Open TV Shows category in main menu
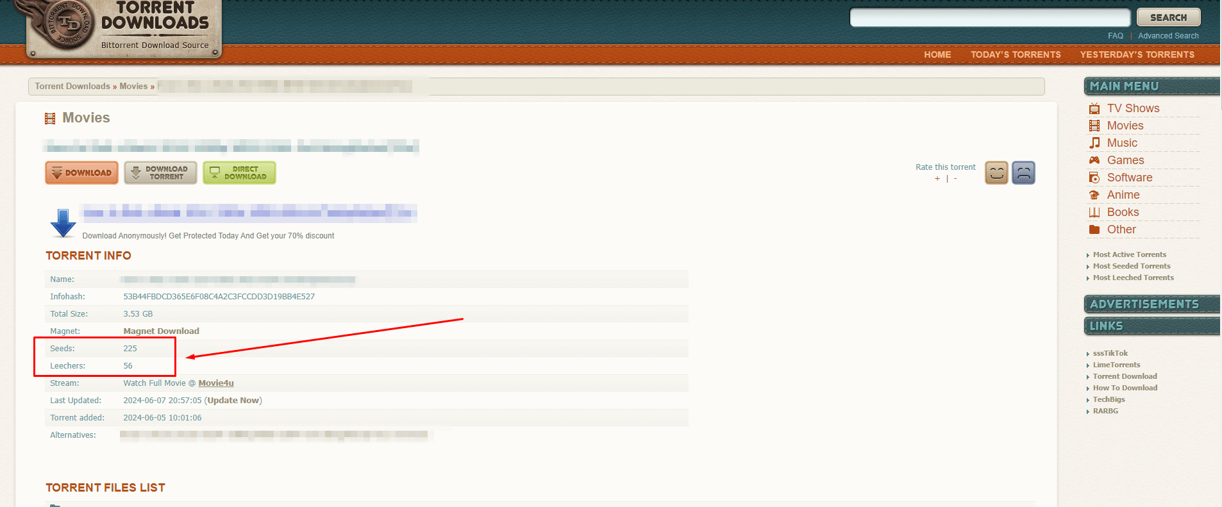The image size is (1222, 507). (x=1133, y=108)
